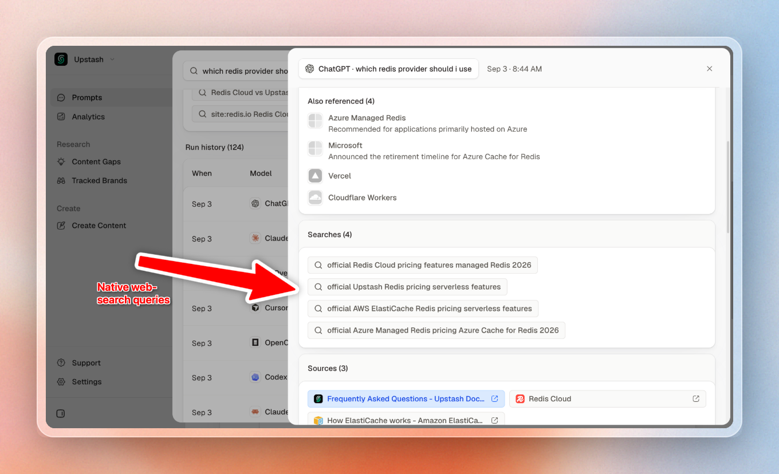This screenshot has height=474, width=779.
Task: Select the Upstash Redis pricing search query
Action: coord(407,287)
